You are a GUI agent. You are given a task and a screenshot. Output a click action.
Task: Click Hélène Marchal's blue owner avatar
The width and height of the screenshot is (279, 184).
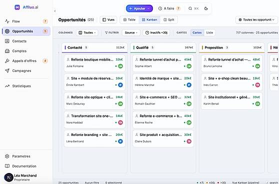point(189,85)
